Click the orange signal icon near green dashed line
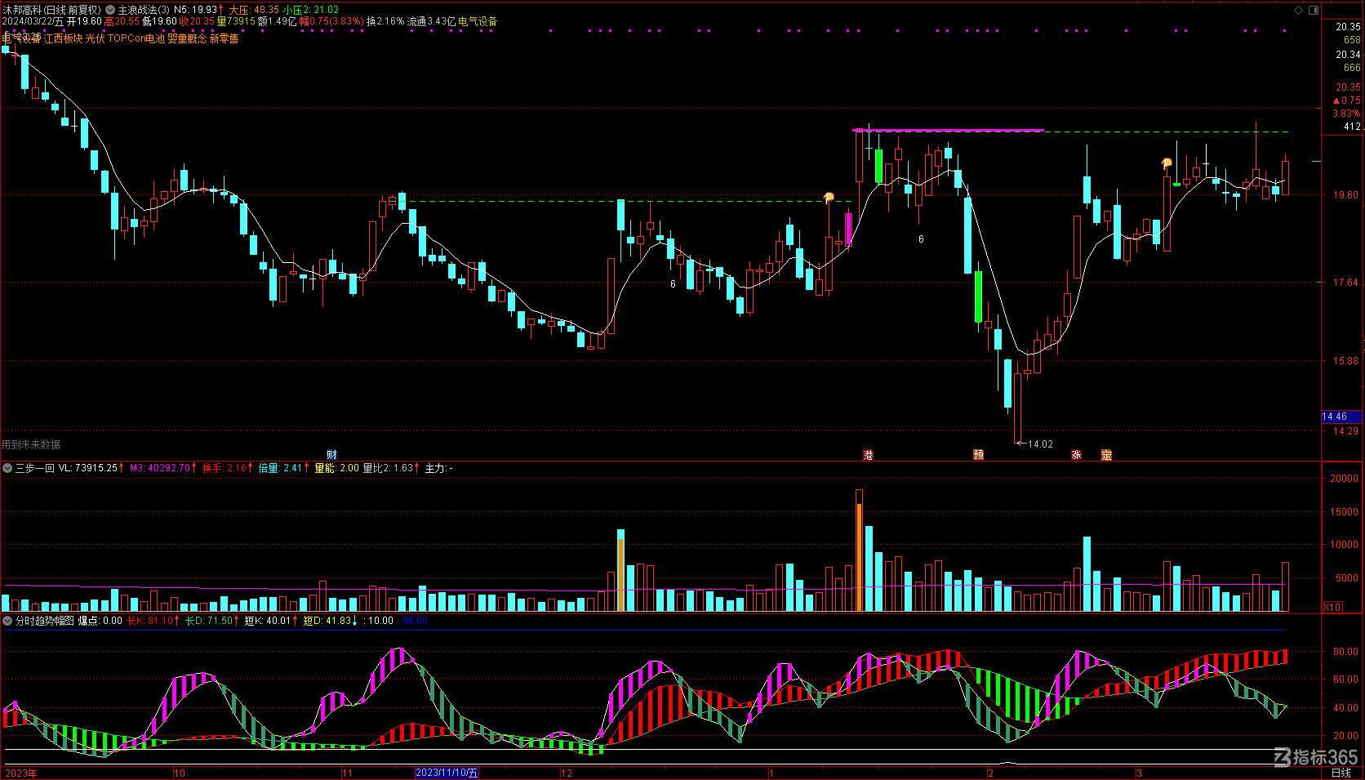1365x780 pixels. click(x=829, y=198)
